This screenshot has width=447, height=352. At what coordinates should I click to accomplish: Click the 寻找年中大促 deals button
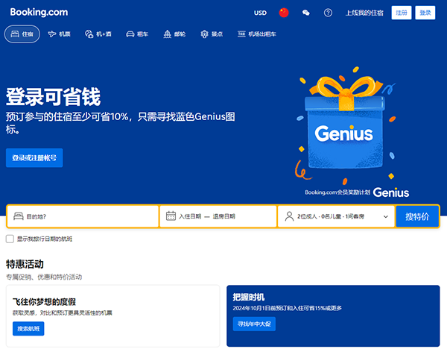(x=254, y=324)
